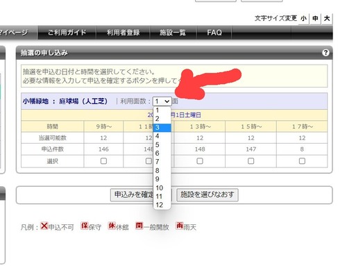This screenshot has height=266, width=347.
Task: Open the FAQ menu tab
Action: click(x=214, y=33)
